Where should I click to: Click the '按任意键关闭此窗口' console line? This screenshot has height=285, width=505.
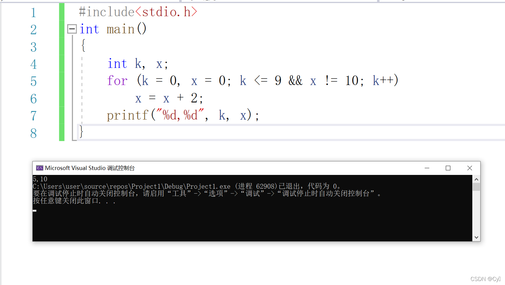(74, 201)
